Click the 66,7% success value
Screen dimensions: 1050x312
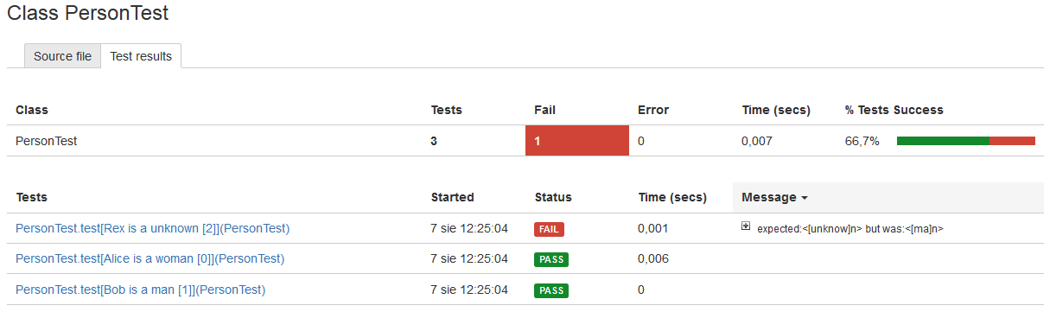[x=862, y=141]
